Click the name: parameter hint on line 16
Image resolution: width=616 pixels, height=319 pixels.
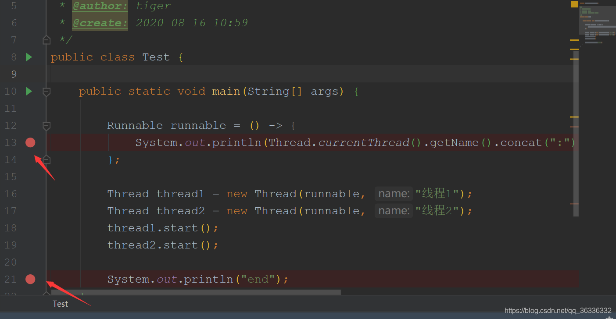(x=394, y=194)
